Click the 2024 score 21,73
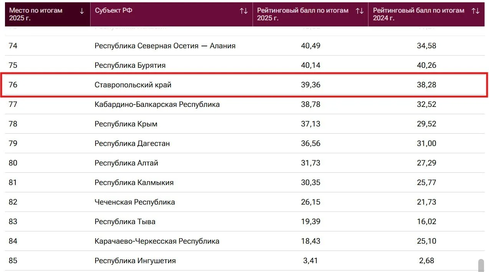 tap(426, 202)
